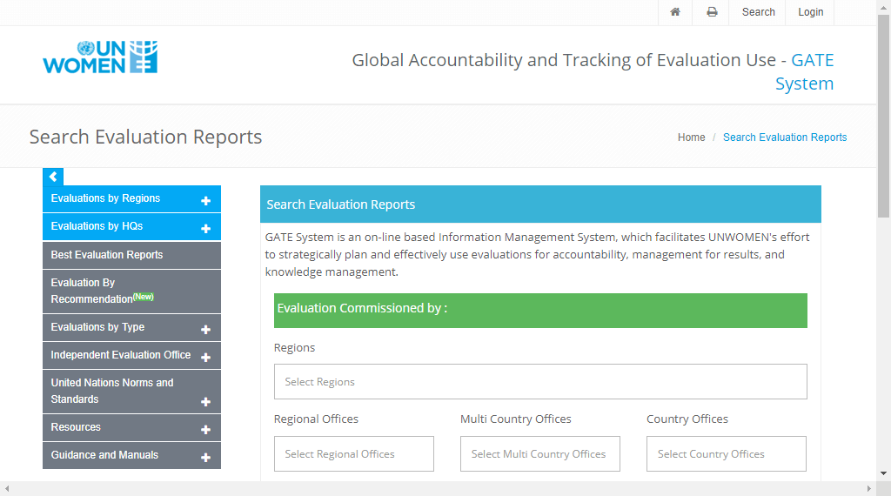
Task: Select the Evaluations by HQs menu label
Action: (97, 226)
